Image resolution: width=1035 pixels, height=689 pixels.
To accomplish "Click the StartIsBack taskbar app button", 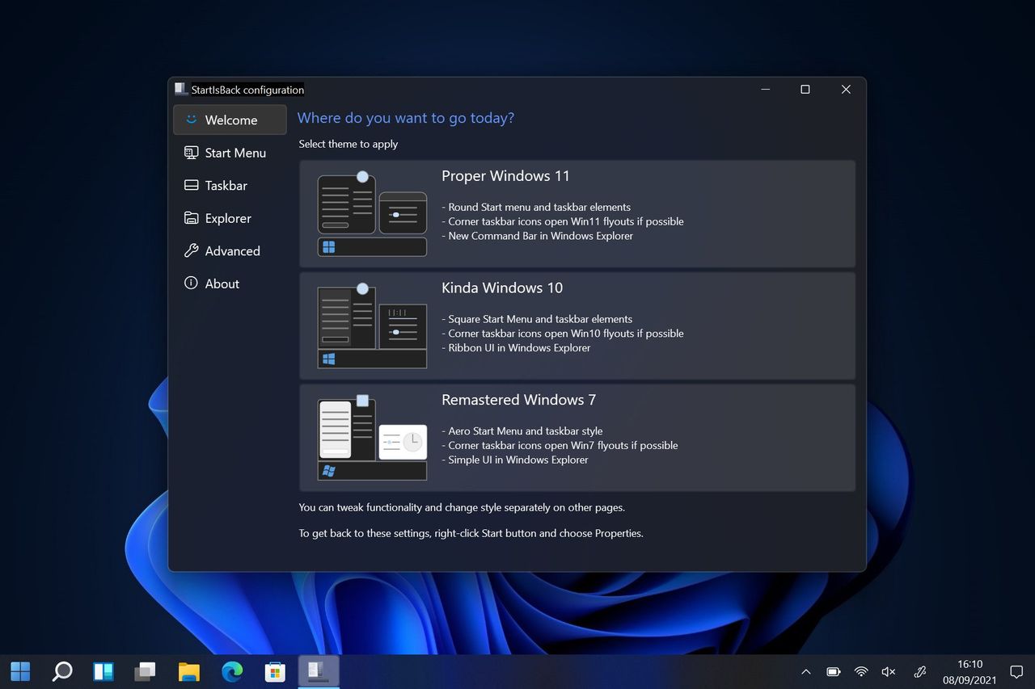I will click(319, 671).
